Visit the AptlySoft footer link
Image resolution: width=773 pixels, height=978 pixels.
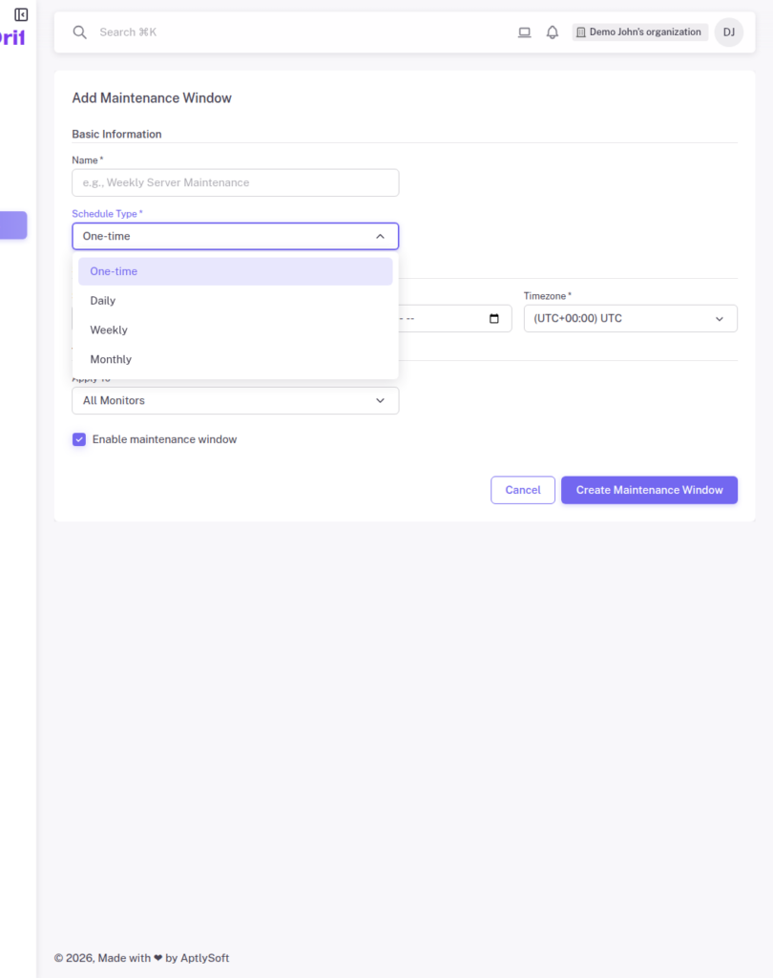[204, 957]
